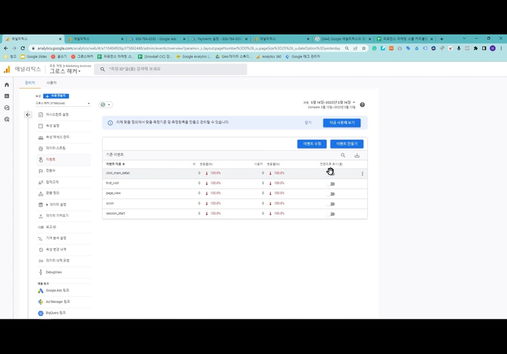Search the existing events table with magnifier icon
Viewport: 507px width, 354px height.
(x=343, y=155)
